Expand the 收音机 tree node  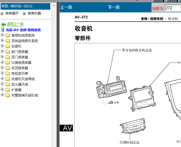[x=2, y=46]
